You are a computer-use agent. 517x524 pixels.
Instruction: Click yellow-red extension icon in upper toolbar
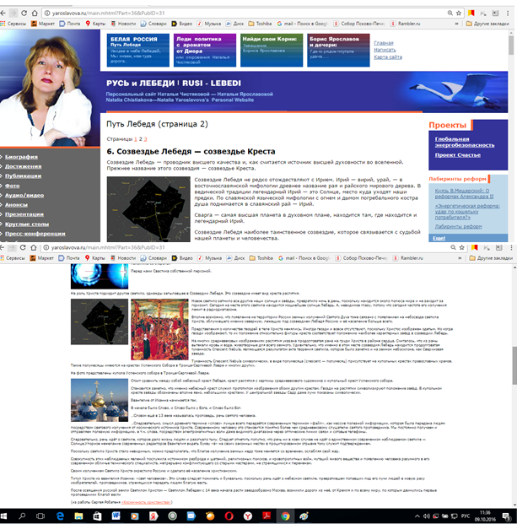471,13
